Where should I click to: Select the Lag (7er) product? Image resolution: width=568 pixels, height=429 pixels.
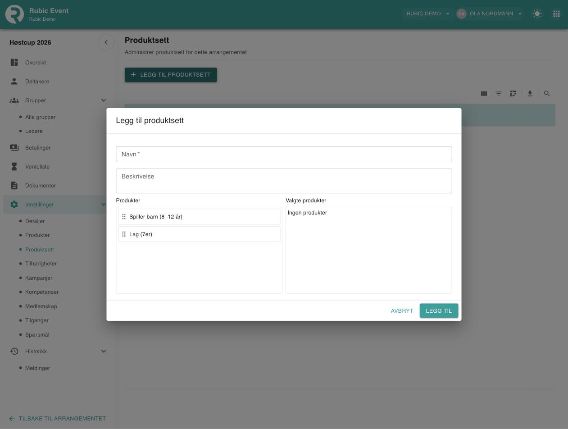(199, 234)
